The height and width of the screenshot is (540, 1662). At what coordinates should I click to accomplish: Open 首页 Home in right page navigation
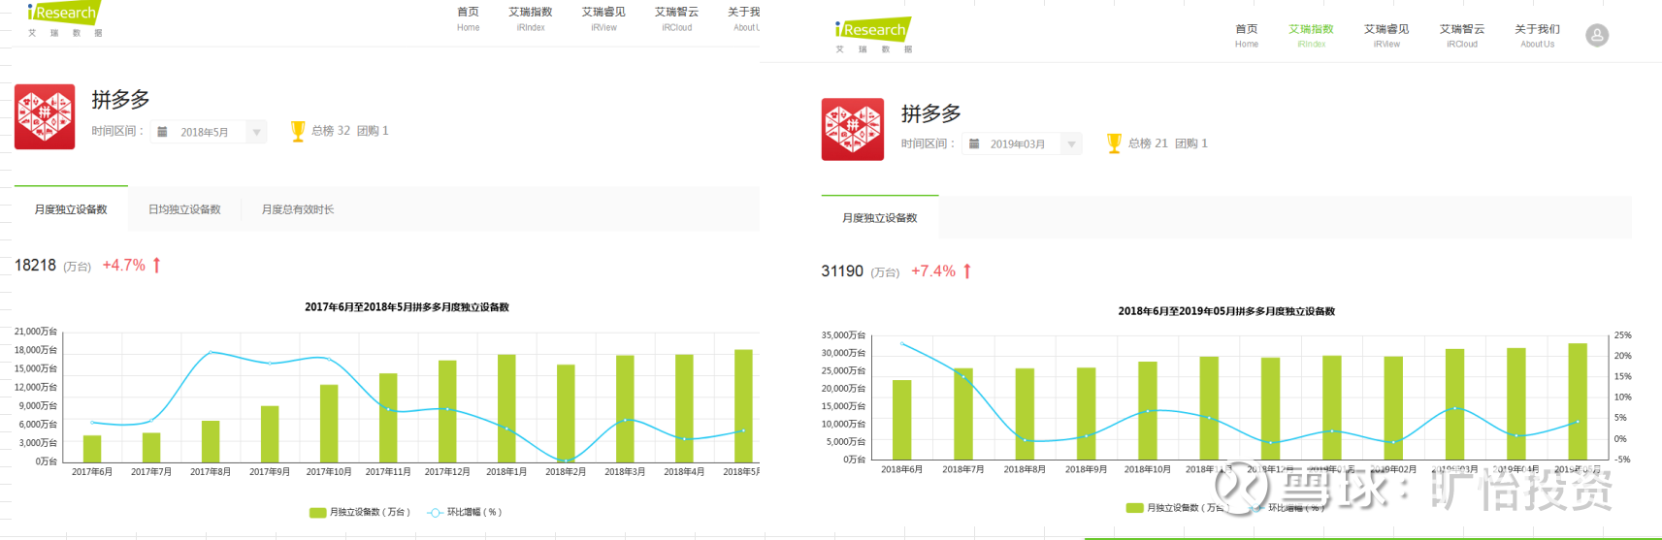1247,36
